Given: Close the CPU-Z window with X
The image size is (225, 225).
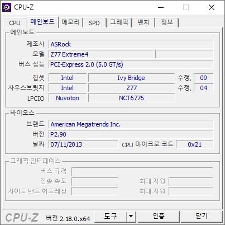Looking at the screenshot, I should [212, 7].
